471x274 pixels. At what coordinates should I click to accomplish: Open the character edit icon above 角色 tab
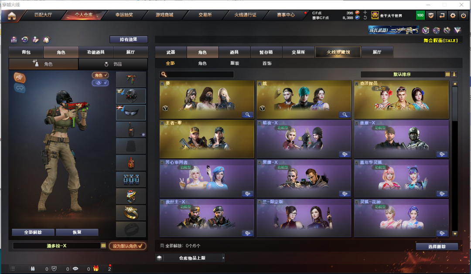click(36, 40)
